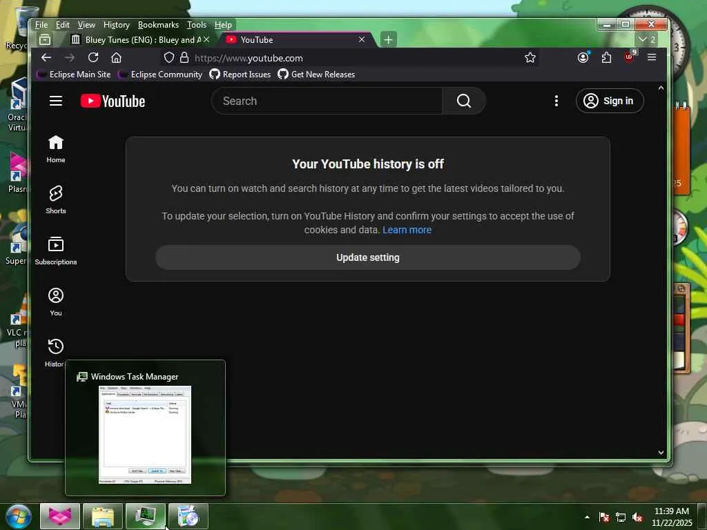
Task: Open the You section in sidebar
Action: 56,302
